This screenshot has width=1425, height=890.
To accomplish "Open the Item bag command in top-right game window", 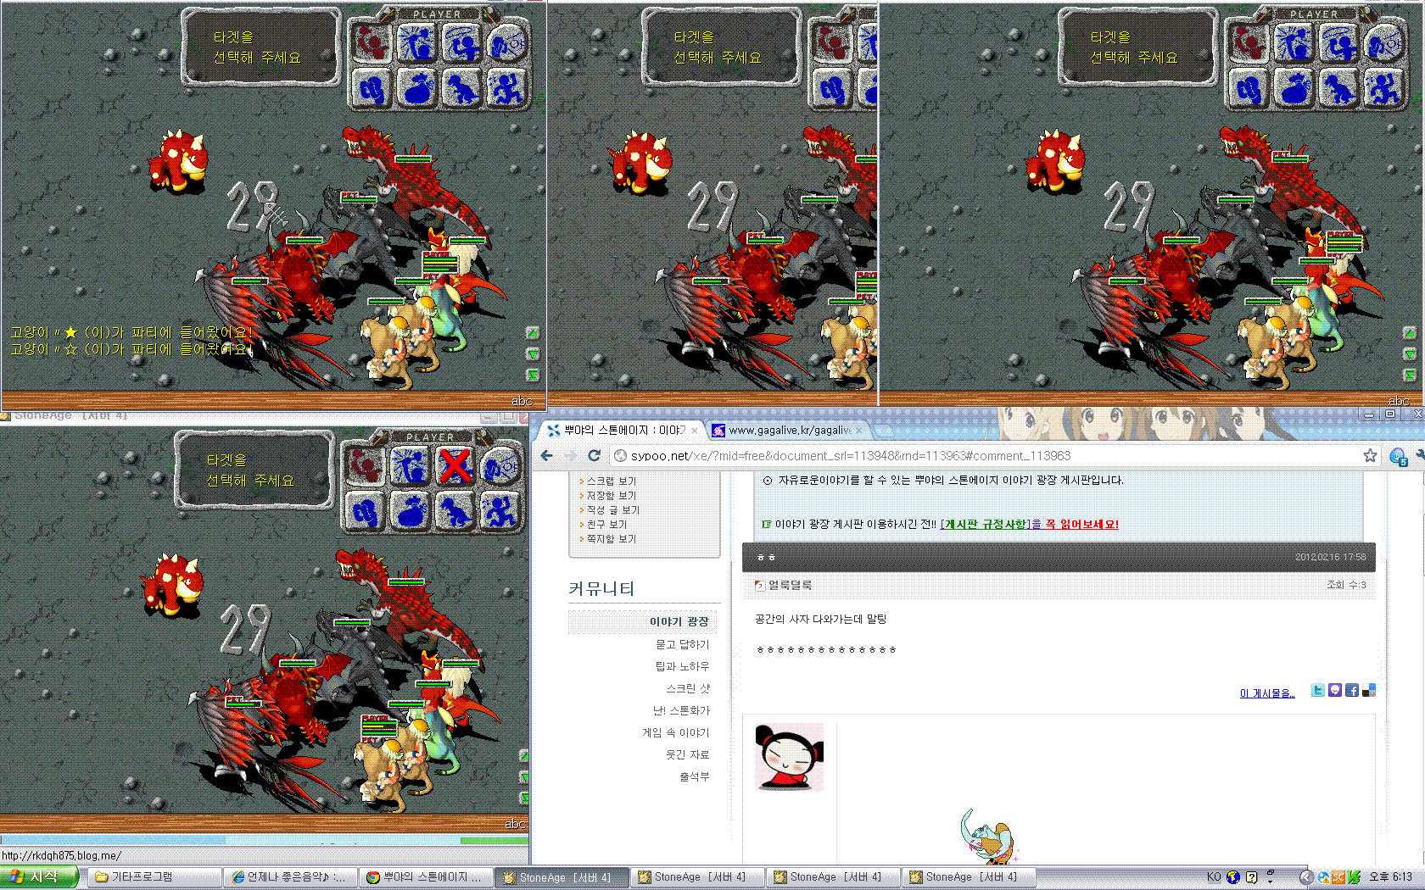I will tap(1294, 87).
